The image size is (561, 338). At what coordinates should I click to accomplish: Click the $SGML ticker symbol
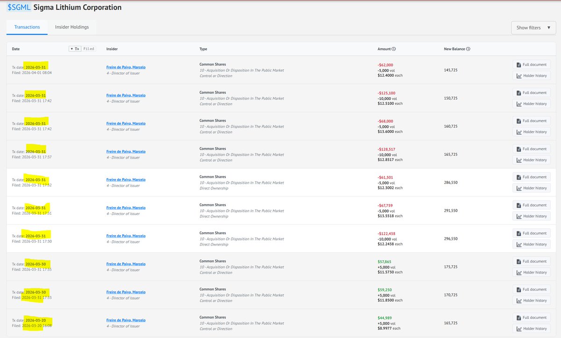coord(19,7)
